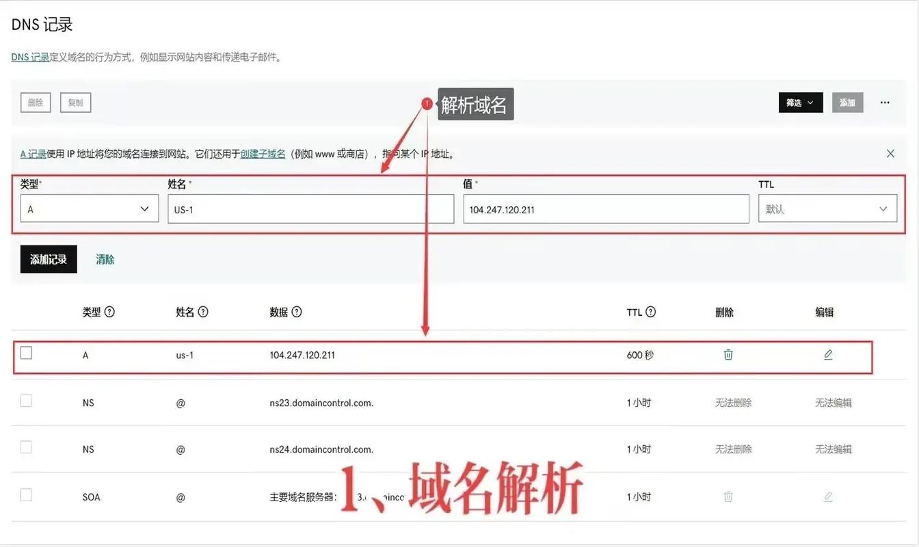The width and height of the screenshot is (919, 547).
Task: Click the trash icon in the us-1 row
Action: pyautogui.click(x=728, y=354)
